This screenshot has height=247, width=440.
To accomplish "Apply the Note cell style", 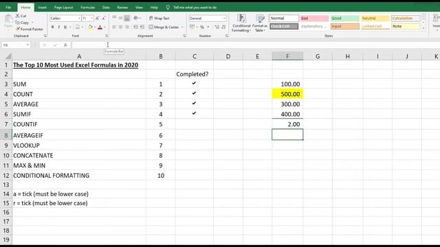I will pos(406,26).
